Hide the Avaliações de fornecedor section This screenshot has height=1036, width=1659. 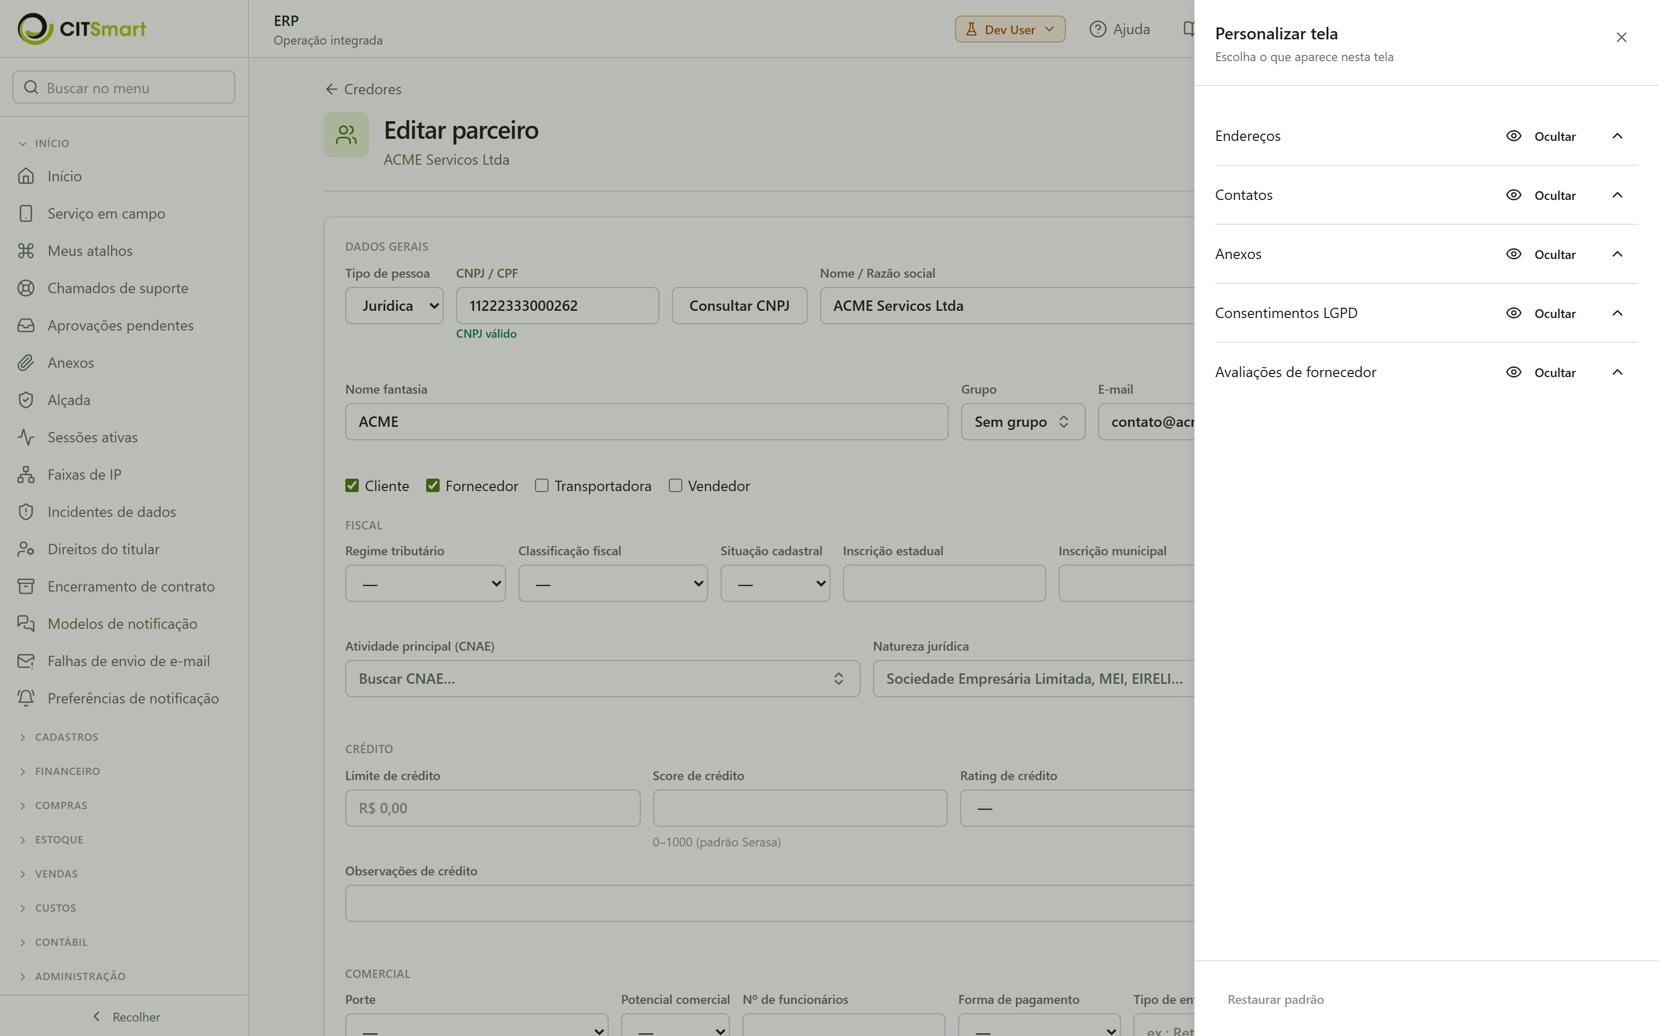[1541, 372]
